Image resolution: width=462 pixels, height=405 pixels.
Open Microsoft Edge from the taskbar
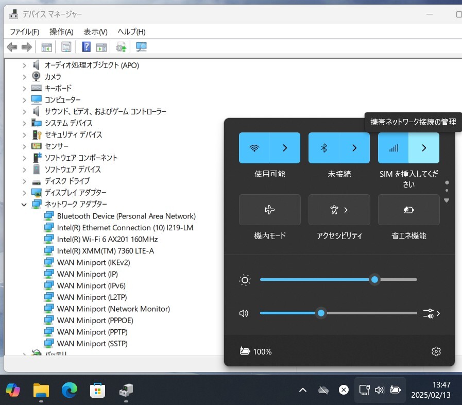70,391
